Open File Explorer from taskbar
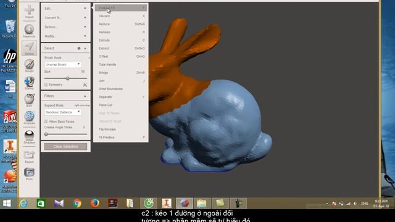Image resolution: width=395 pixels, height=222 pixels. click(x=202, y=203)
